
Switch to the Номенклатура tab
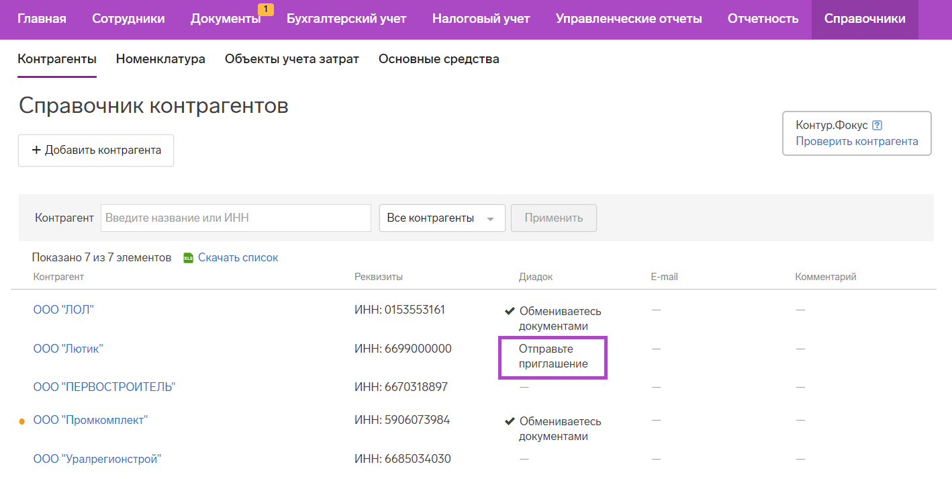coord(160,59)
